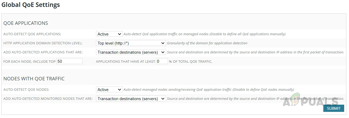Viewport: 349px width, 118px height.
Task: Open the Auto-Detect QoE Nodes dropdown
Action: tap(109, 89)
